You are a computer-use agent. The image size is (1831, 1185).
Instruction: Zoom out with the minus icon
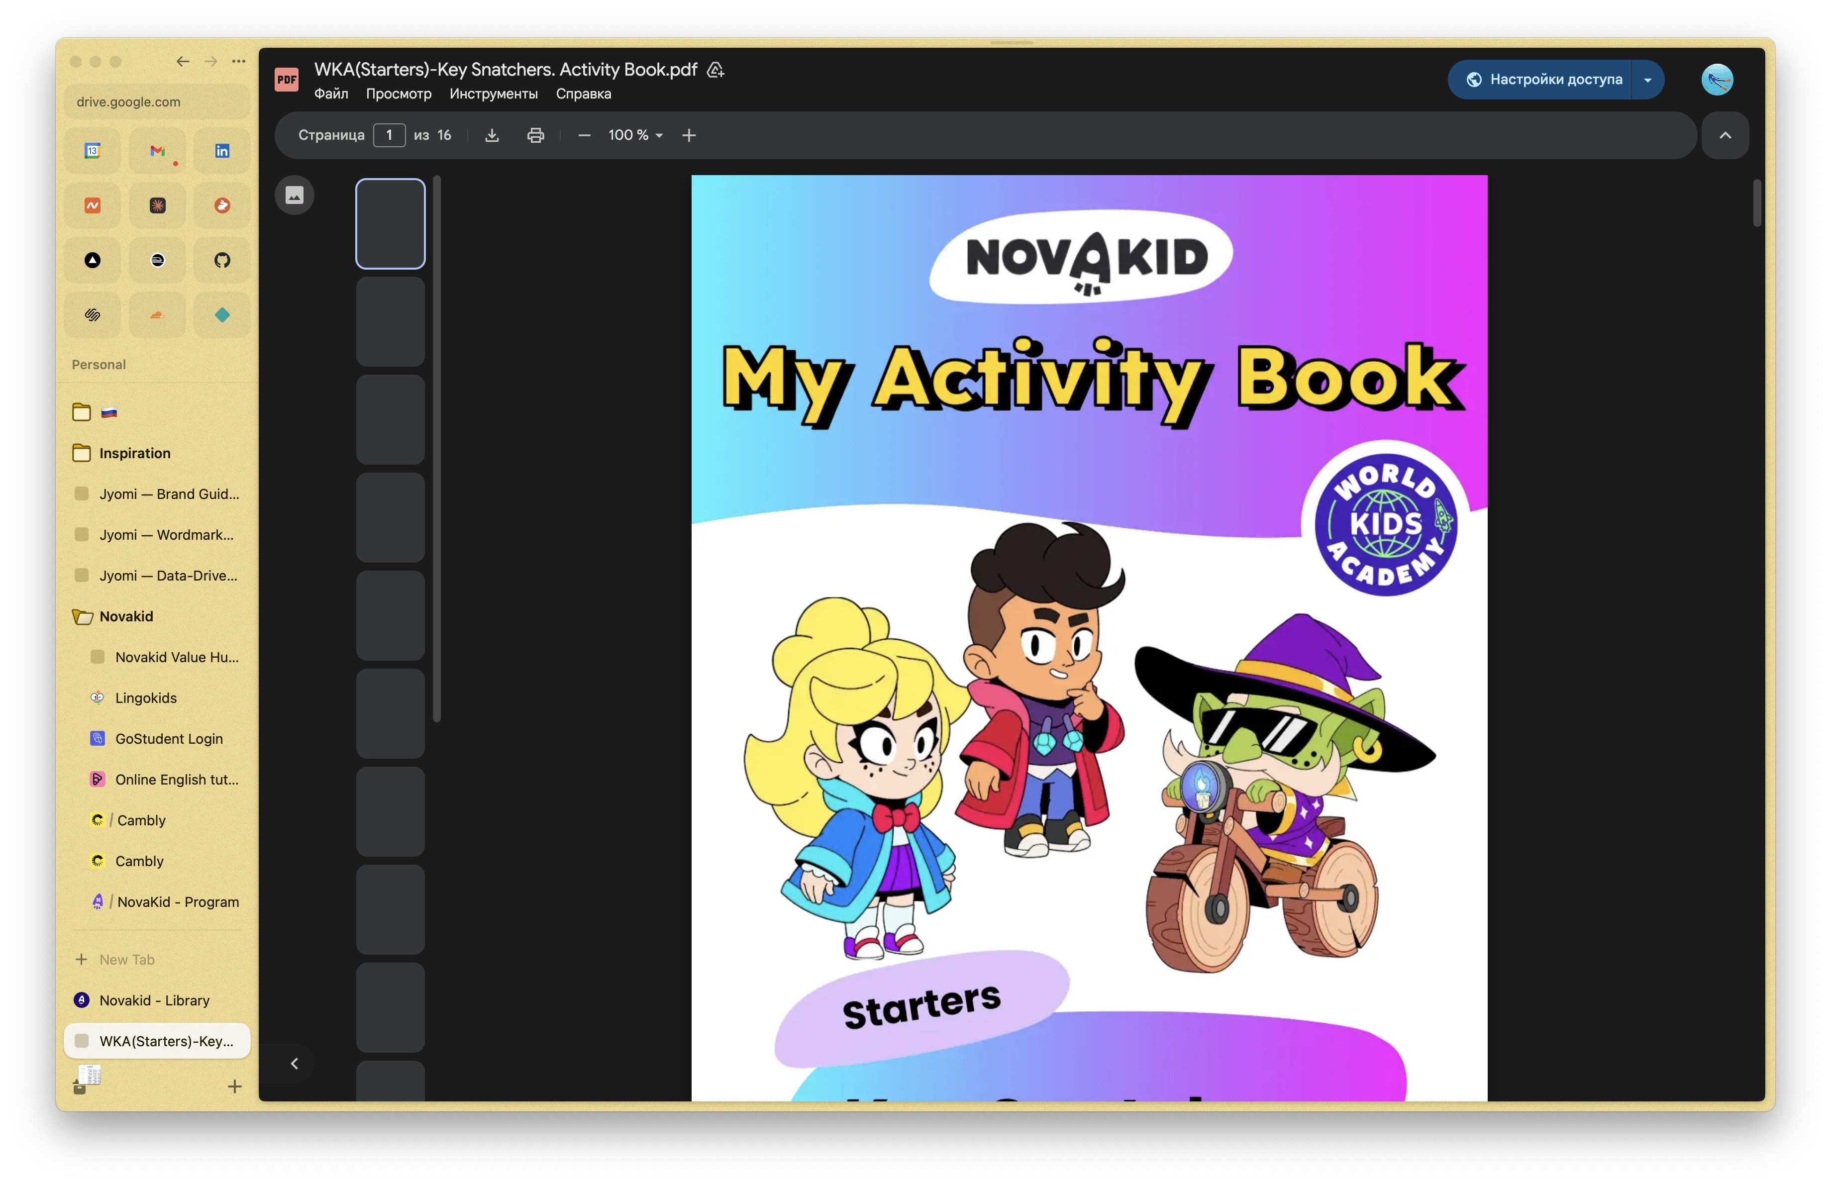coord(584,135)
